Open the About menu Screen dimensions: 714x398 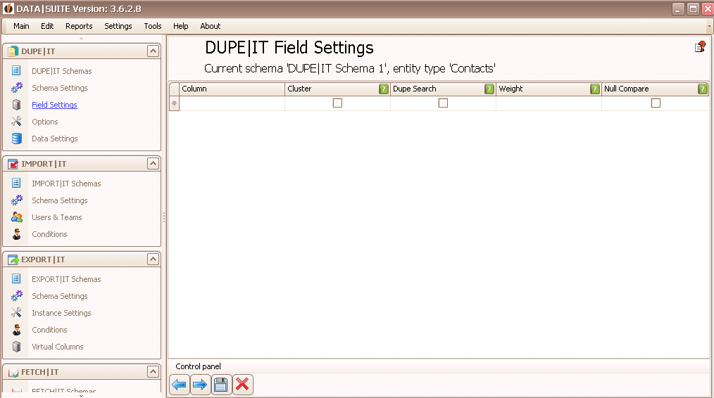click(211, 26)
